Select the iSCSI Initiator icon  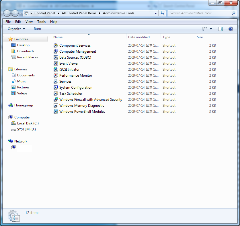[x=56, y=69]
